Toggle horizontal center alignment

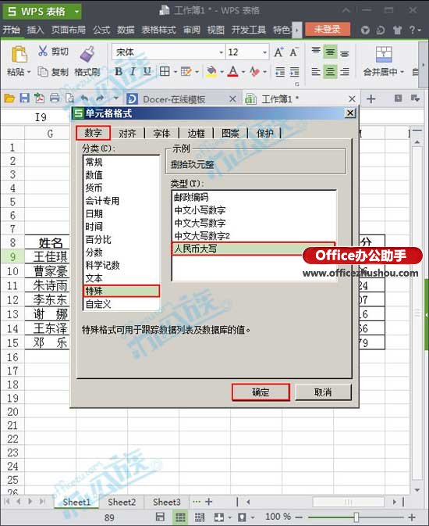click(x=330, y=71)
